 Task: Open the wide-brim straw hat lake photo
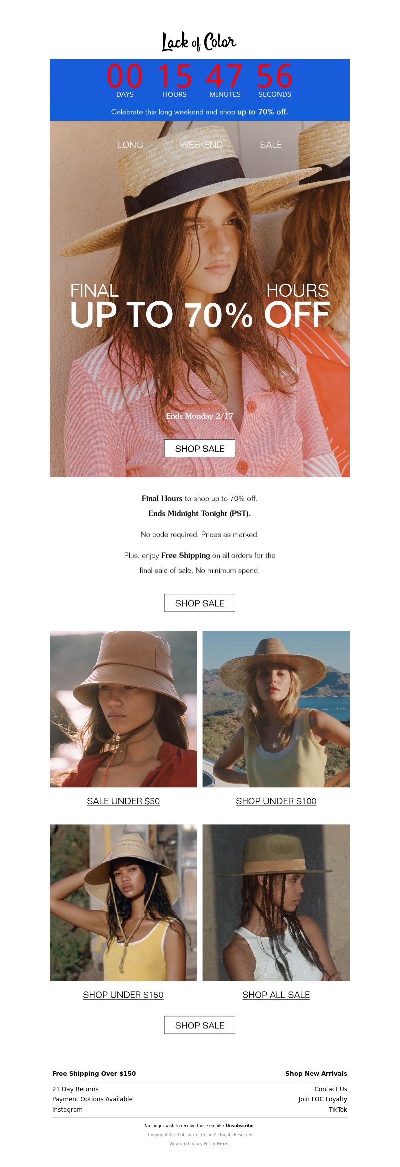tap(276, 709)
